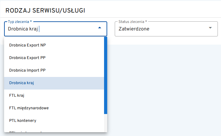Choose Drobnica Export PP from the list

pyautogui.click(x=28, y=58)
